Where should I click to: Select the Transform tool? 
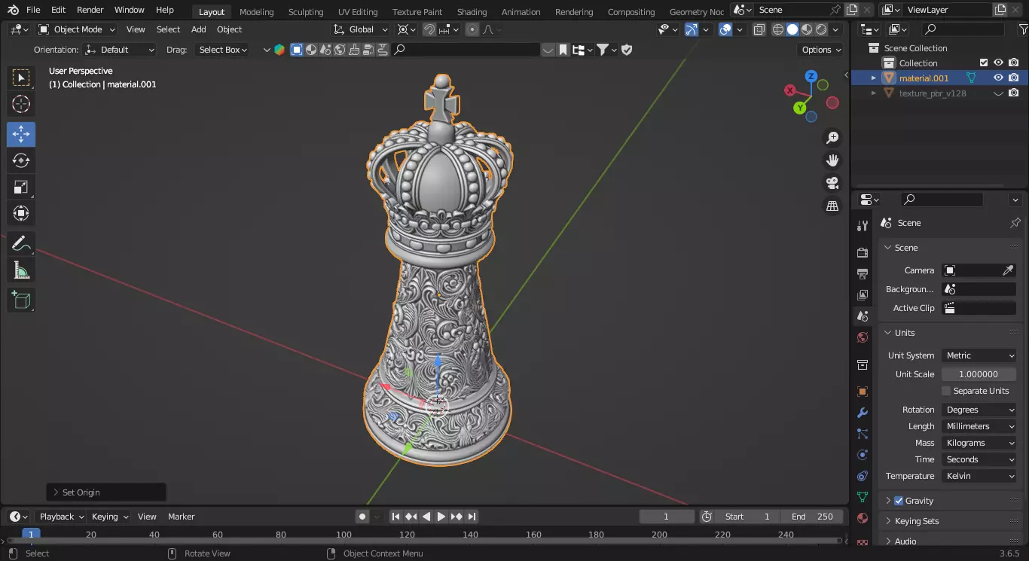click(21, 213)
